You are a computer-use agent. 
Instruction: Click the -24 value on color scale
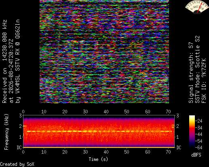(199, 121)
